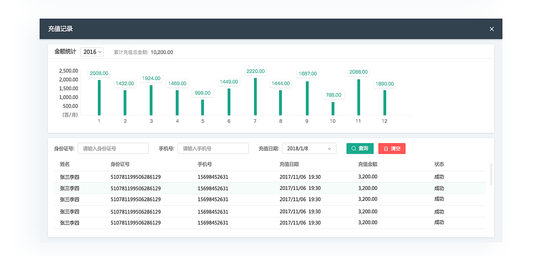The width and height of the screenshot is (542, 256).
Task: Click the 充值日期 column header
Action: click(289, 164)
